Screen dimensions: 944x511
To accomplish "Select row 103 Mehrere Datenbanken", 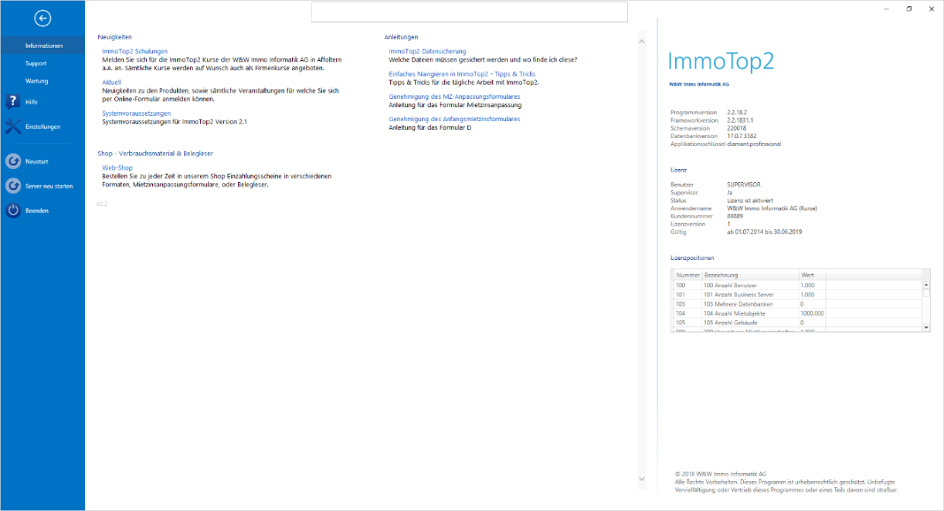I will click(x=797, y=303).
